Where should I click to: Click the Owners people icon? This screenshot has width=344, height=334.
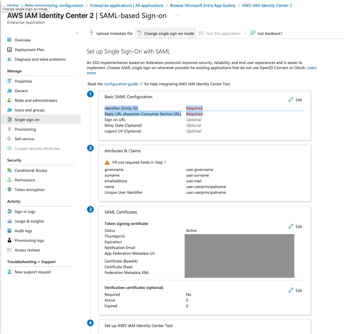[x=9, y=91]
